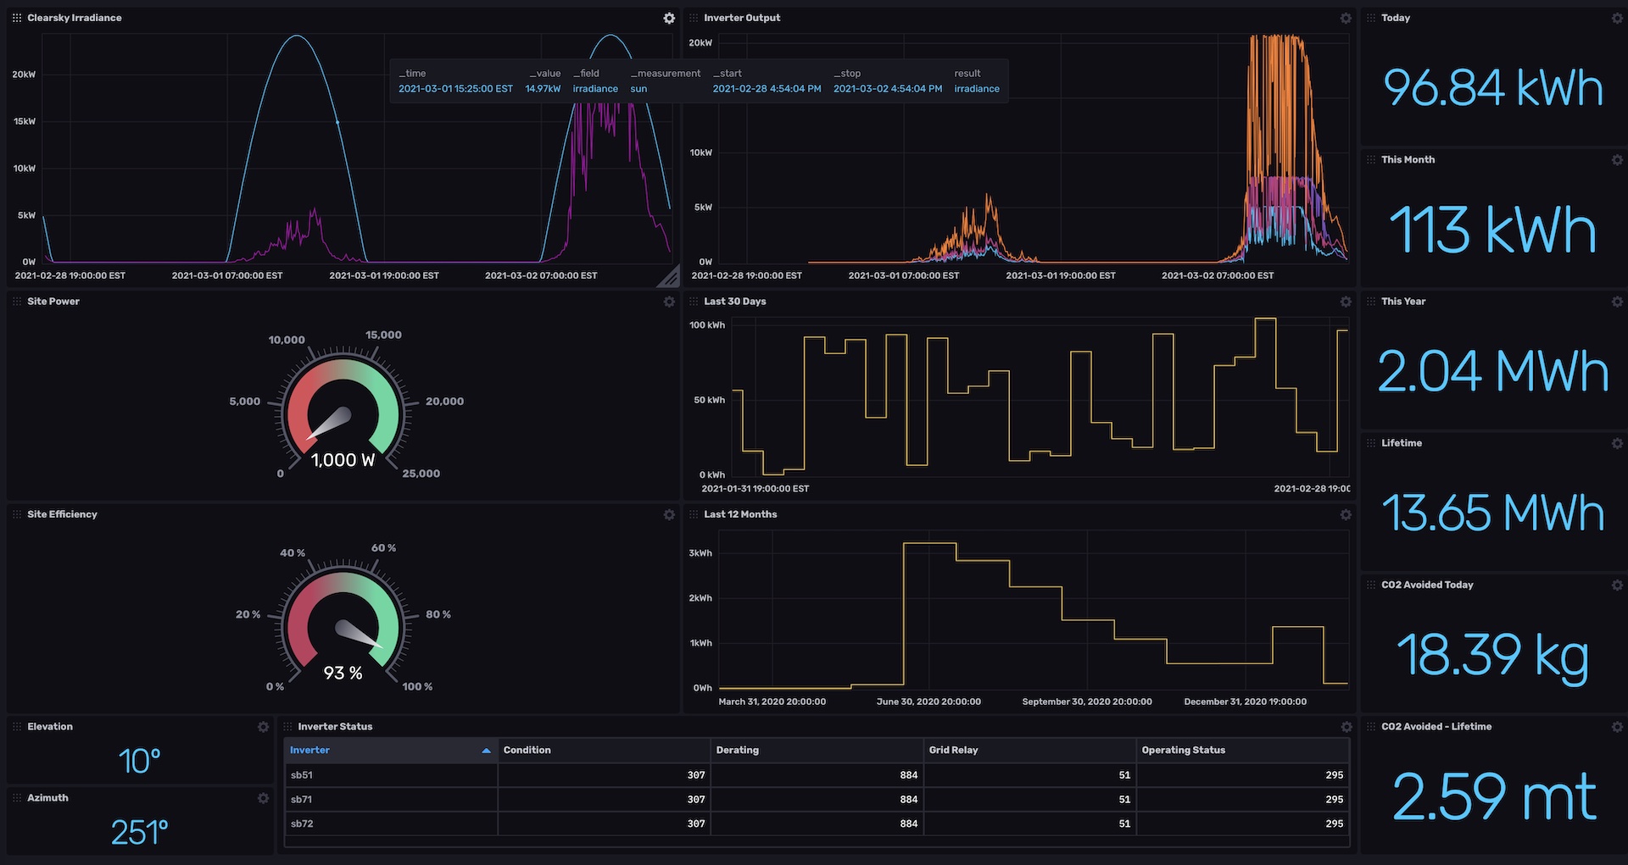This screenshot has height=865, width=1628.
Task: Click the Site Power cell gear icon
Action: coord(669,302)
